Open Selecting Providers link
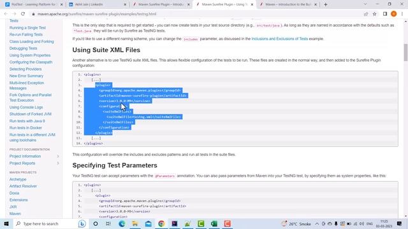 pos(25,69)
